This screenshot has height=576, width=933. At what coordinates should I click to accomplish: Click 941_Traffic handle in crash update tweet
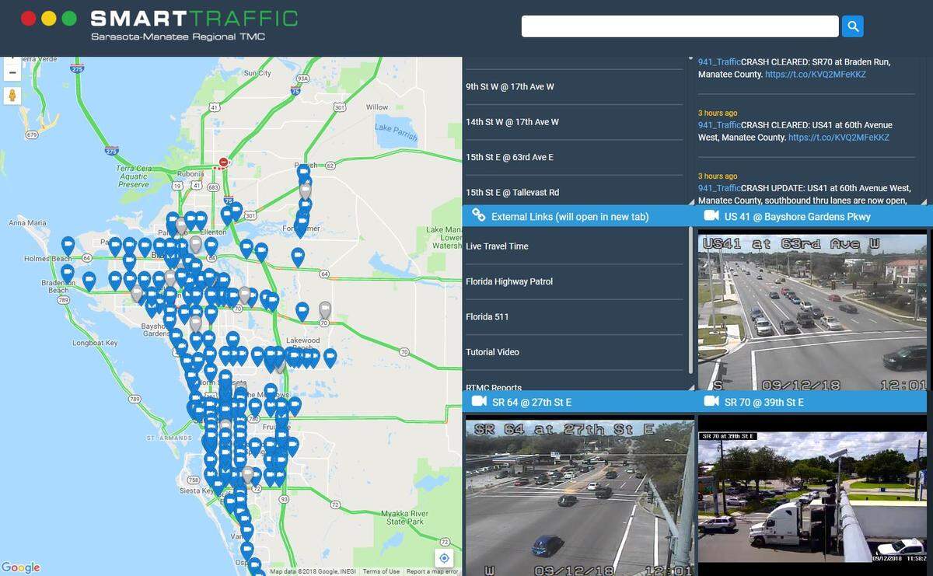[719, 188]
